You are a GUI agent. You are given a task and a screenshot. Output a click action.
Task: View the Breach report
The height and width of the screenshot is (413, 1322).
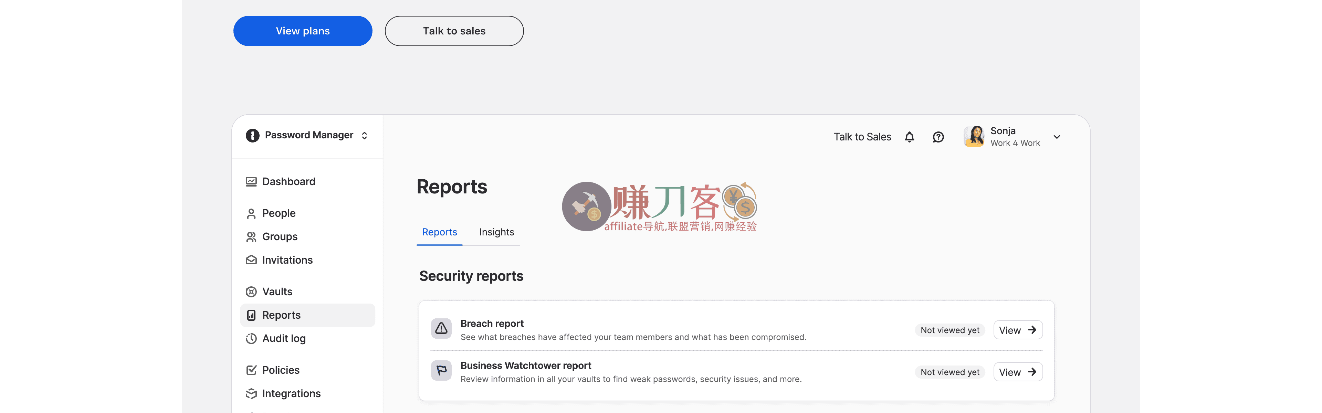pos(1018,329)
